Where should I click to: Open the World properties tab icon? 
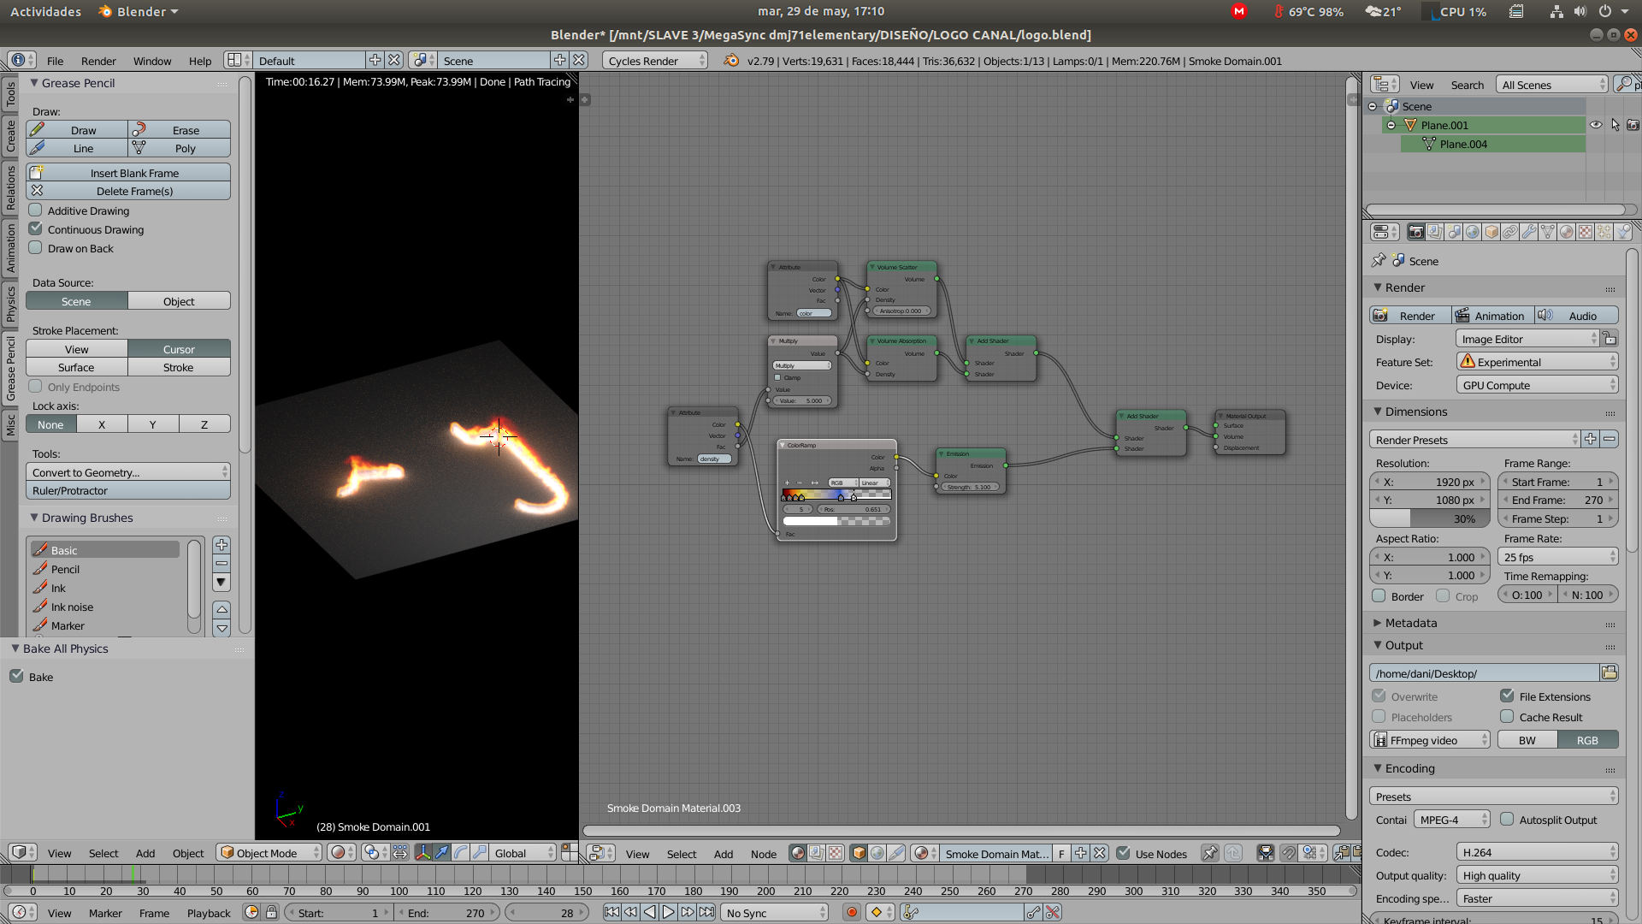tap(1473, 232)
